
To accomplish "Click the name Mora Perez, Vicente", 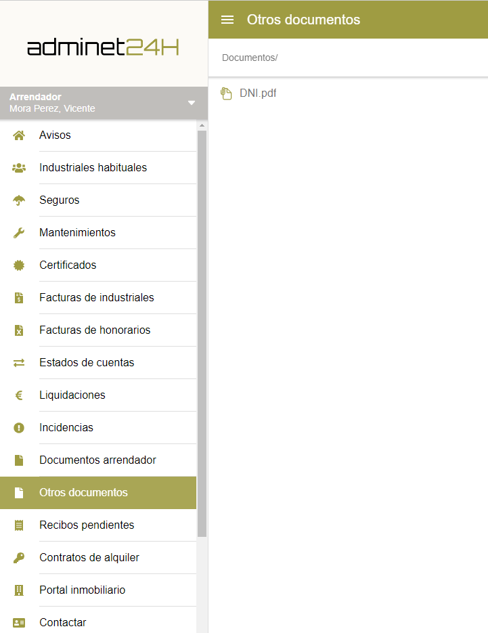I will (x=53, y=108).
